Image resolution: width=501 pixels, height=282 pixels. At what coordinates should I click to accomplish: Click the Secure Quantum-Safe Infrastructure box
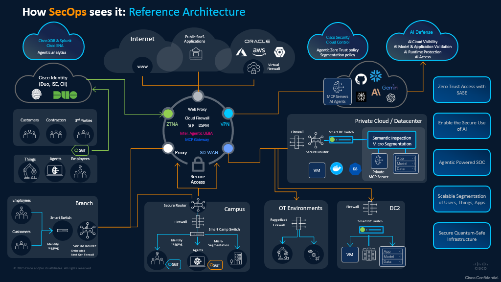coord(462,235)
